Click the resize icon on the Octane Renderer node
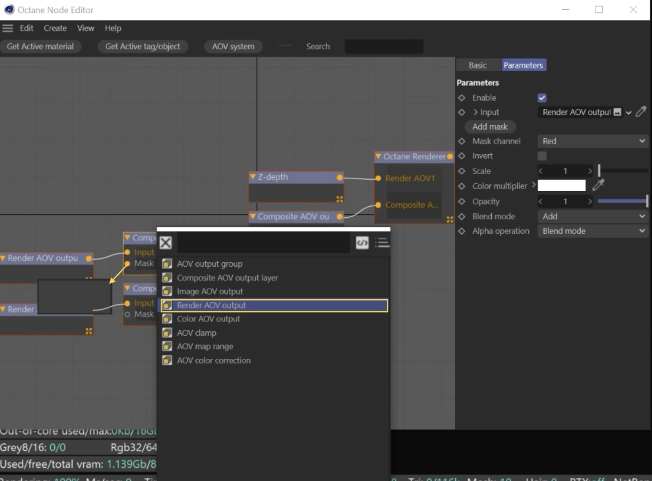This screenshot has height=481, width=652. coord(450,220)
